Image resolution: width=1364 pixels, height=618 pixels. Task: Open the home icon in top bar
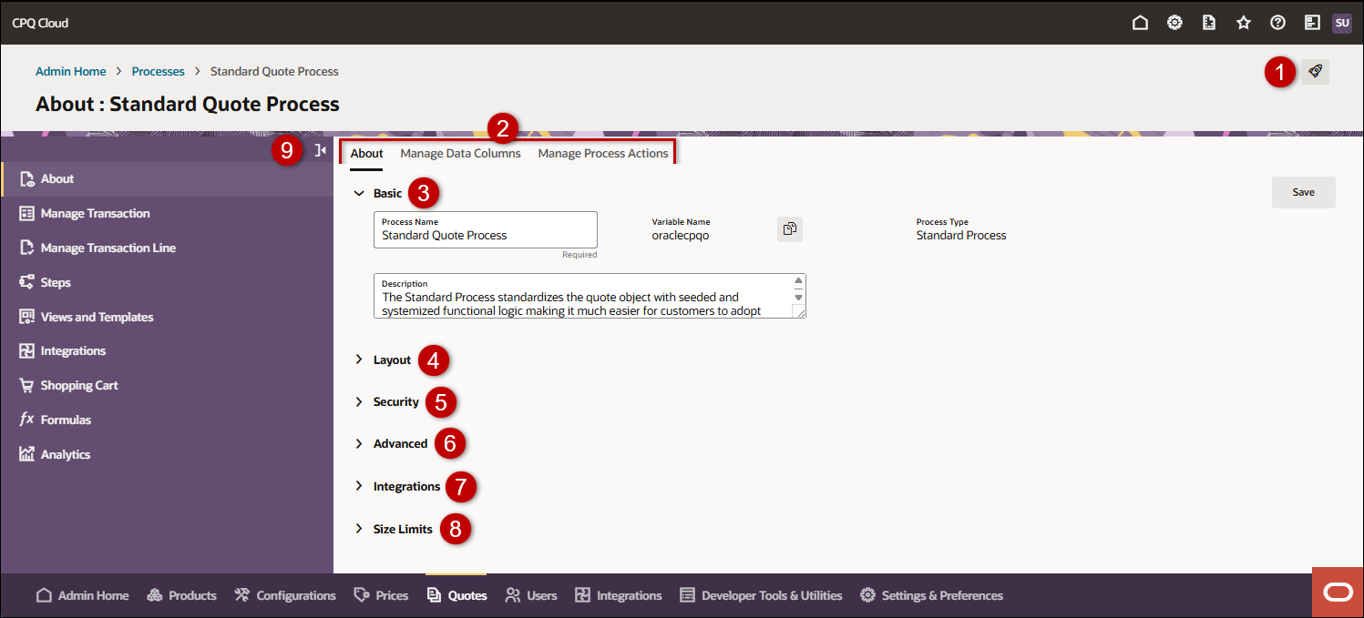tap(1140, 23)
